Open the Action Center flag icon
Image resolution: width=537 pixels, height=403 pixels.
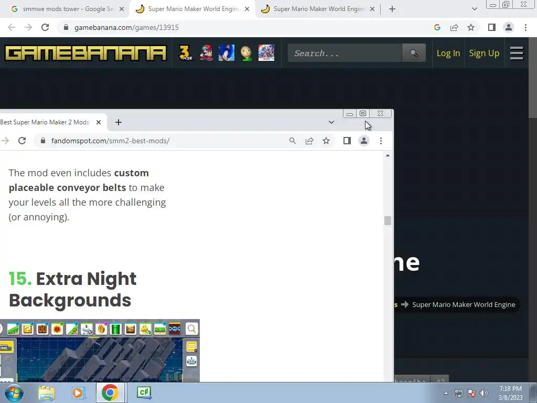pos(471,393)
